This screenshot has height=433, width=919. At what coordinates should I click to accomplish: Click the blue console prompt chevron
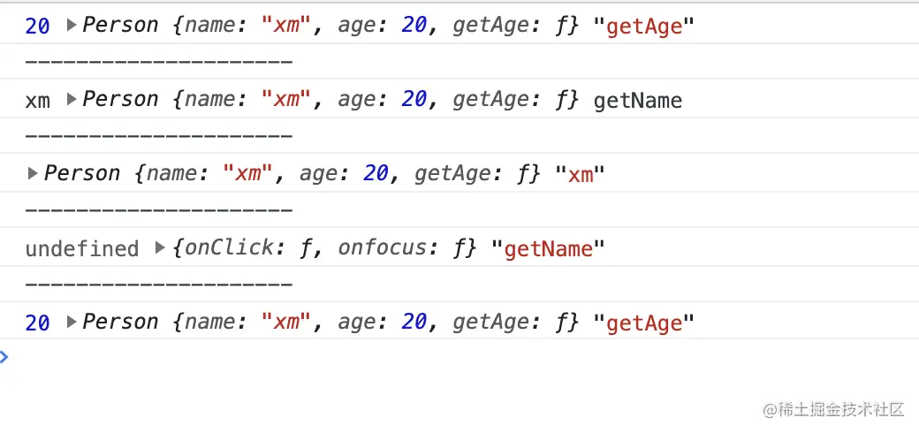[4, 357]
